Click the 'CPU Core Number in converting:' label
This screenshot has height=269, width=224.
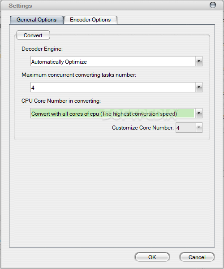pyautogui.click(x=61, y=101)
